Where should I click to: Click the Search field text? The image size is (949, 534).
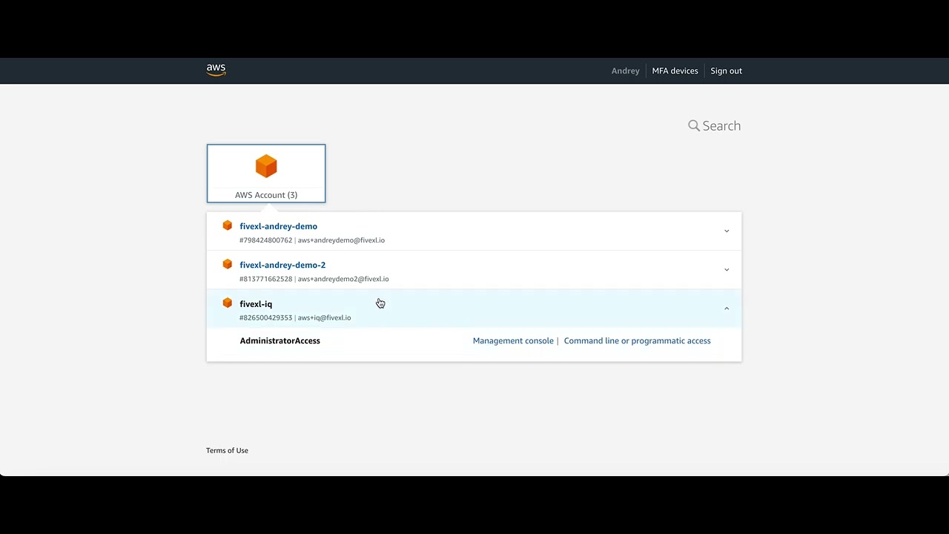coord(721,126)
